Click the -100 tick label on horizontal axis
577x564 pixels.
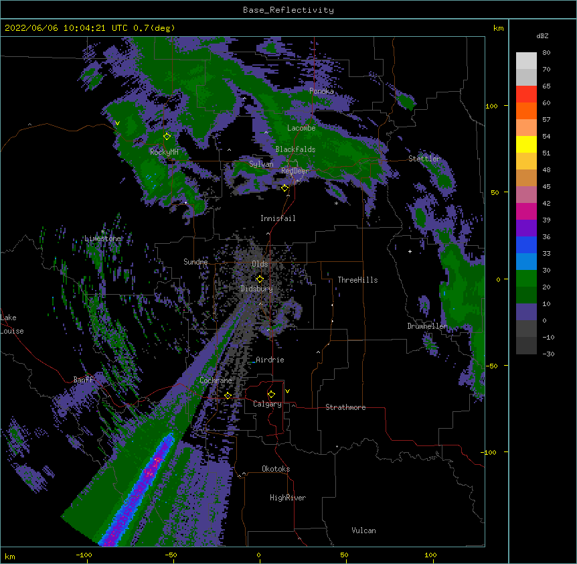tap(84, 555)
